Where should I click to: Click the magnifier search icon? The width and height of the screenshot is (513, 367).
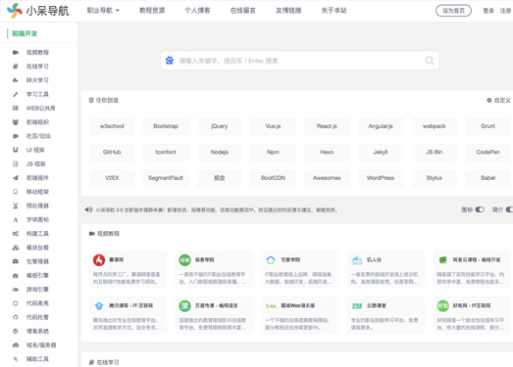(x=430, y=61)
